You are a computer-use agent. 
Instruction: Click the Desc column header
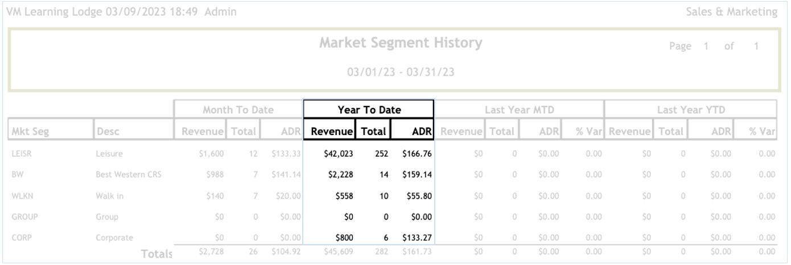point(108,132)
